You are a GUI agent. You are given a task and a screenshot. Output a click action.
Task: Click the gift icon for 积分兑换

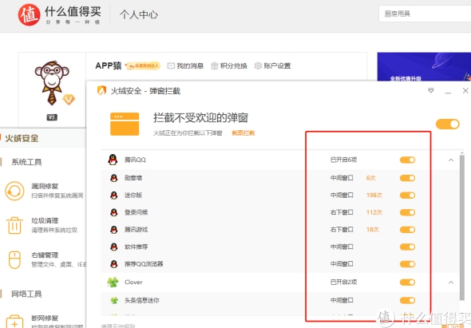[214, 65]
